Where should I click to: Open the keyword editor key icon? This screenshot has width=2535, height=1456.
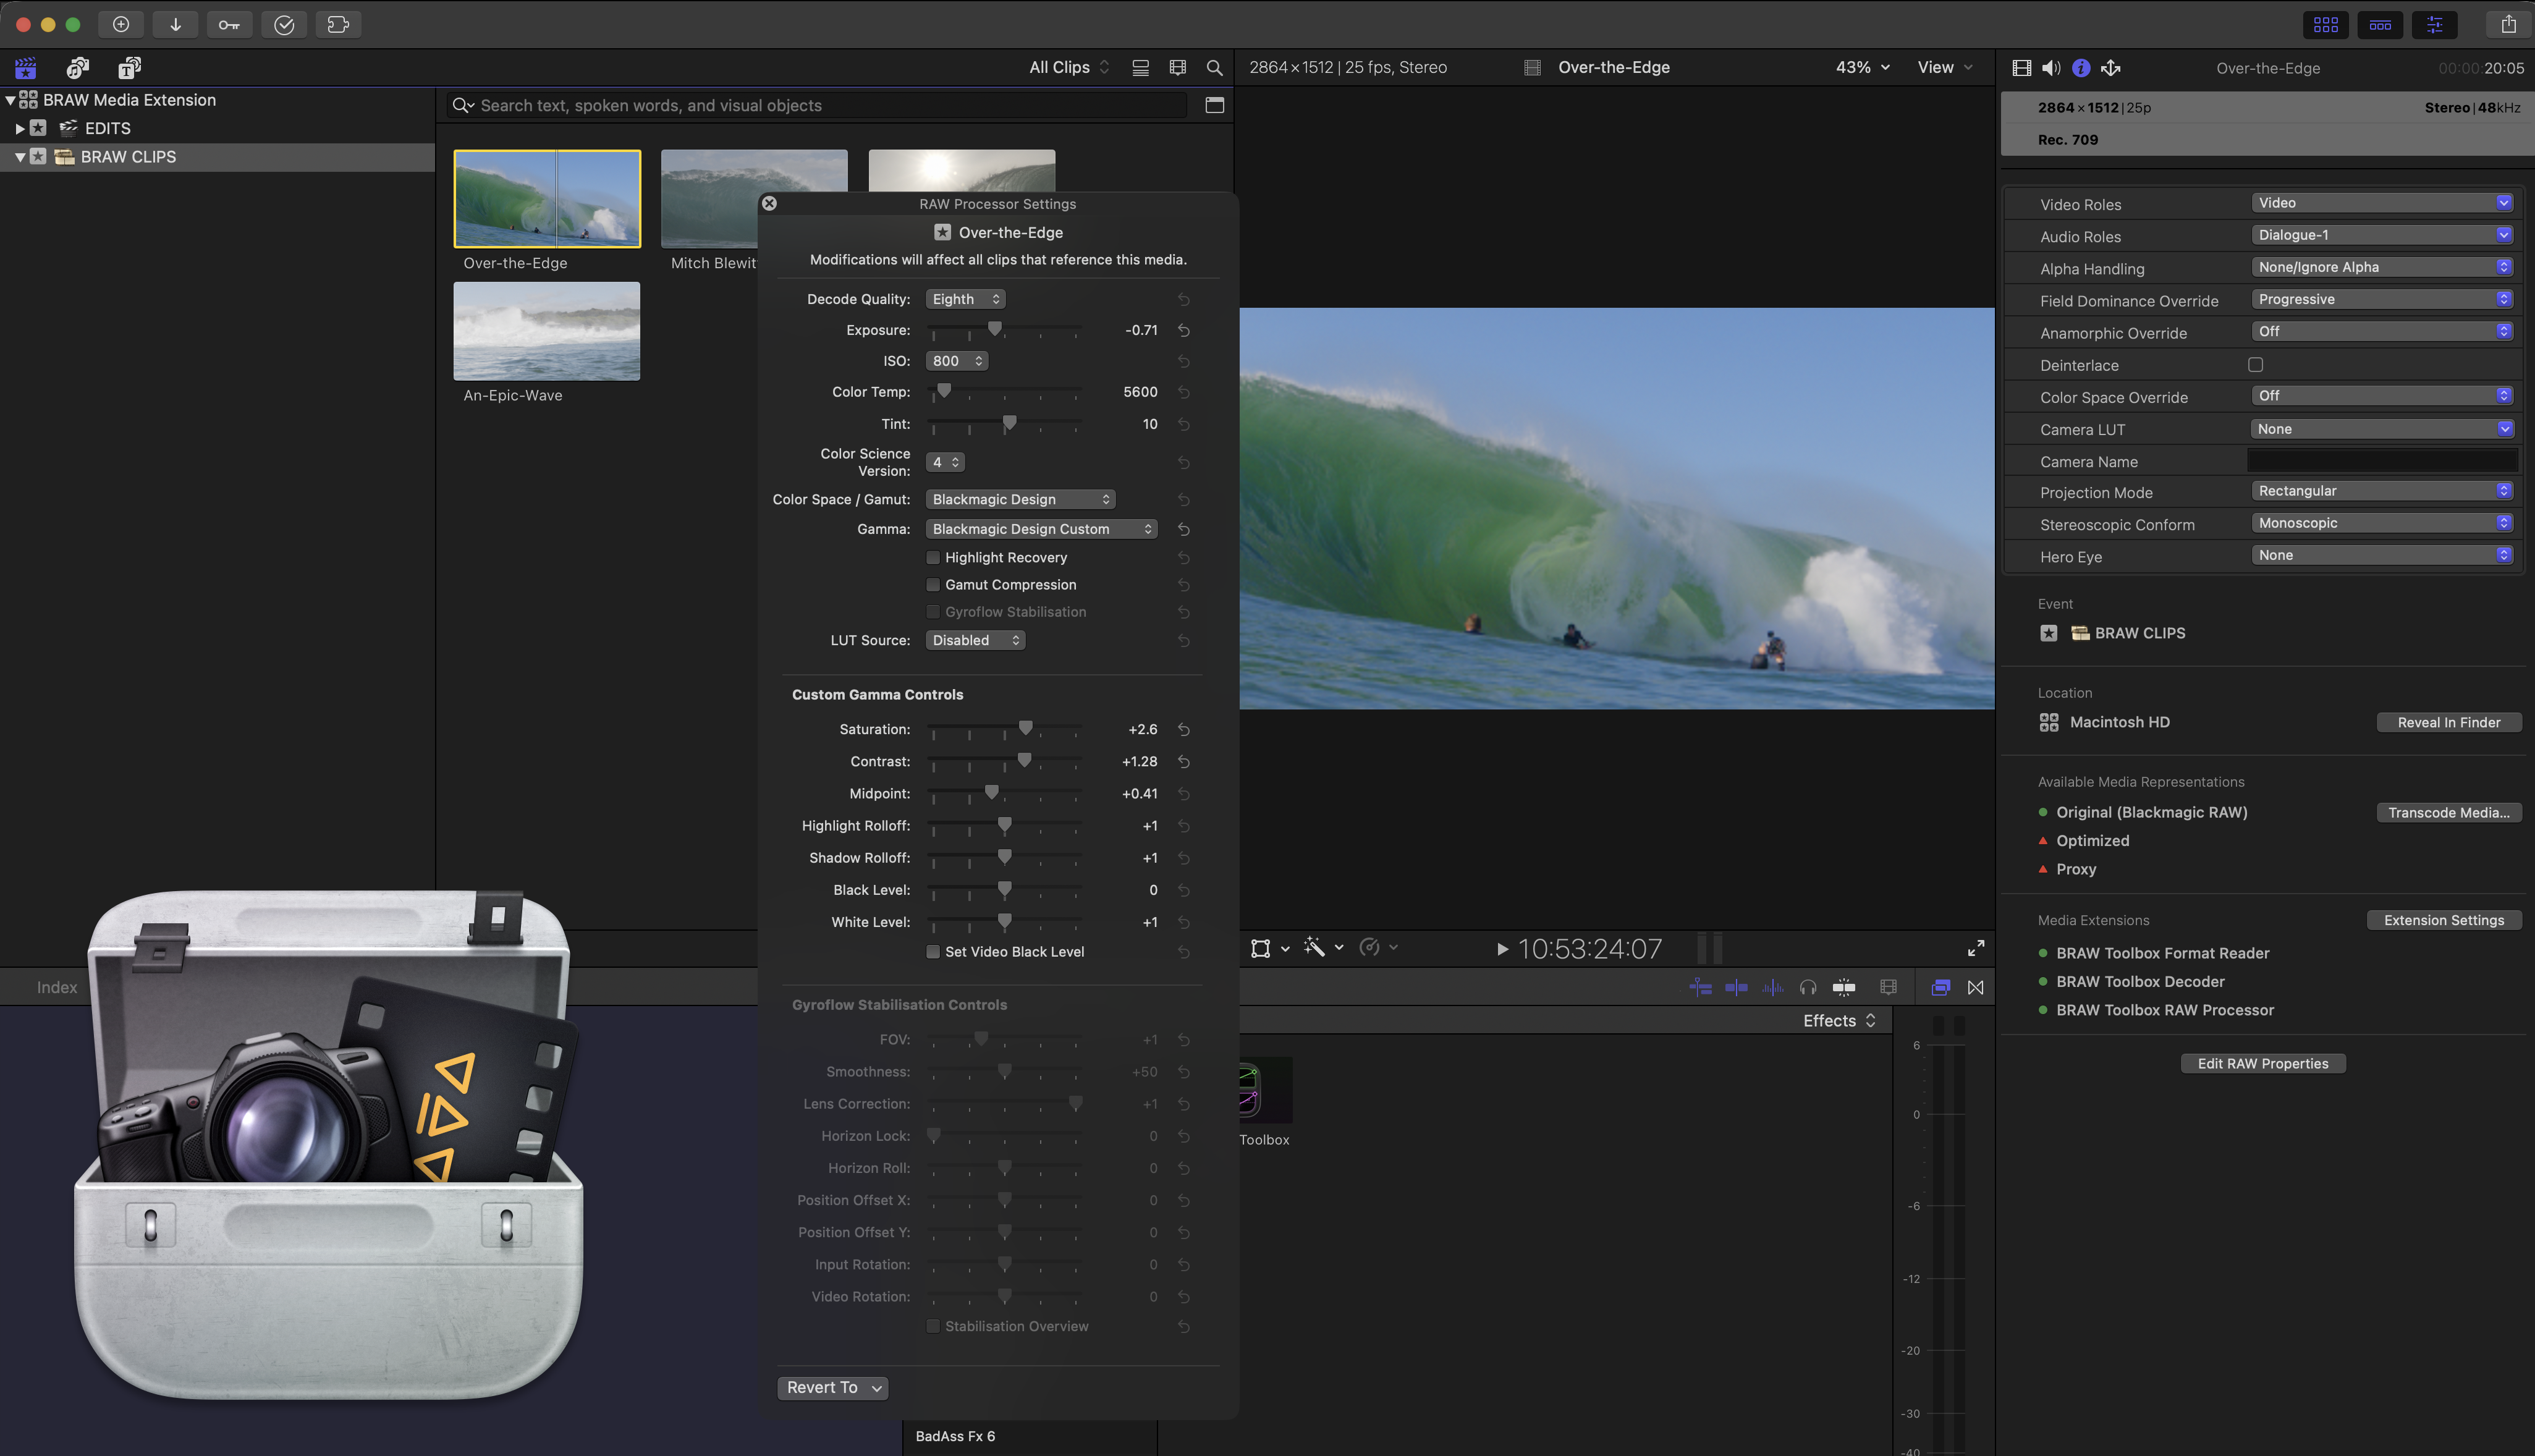click(x=229, y=24)
